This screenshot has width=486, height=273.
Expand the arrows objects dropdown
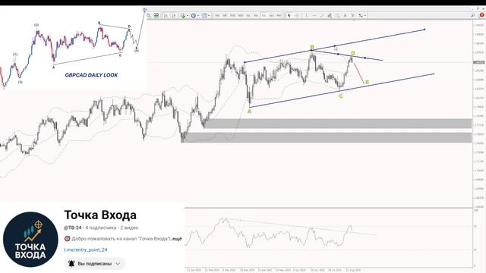click(x=365, y=15)
